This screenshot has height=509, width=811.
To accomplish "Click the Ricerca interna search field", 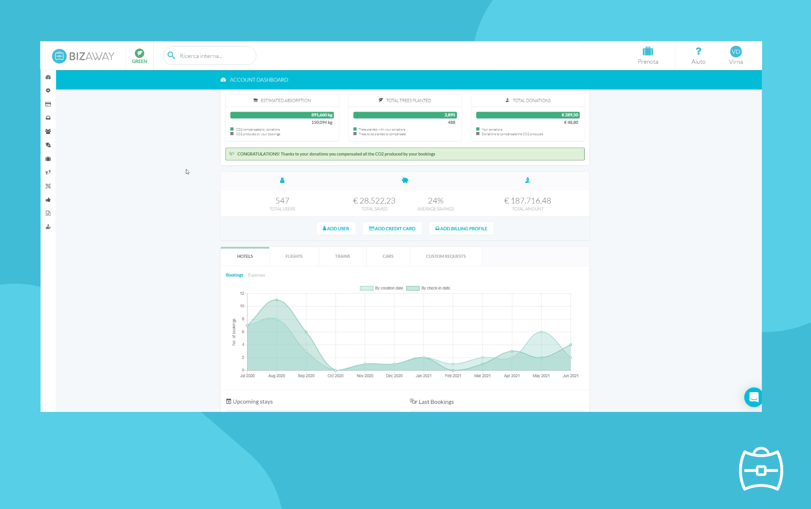I will 209,56.
